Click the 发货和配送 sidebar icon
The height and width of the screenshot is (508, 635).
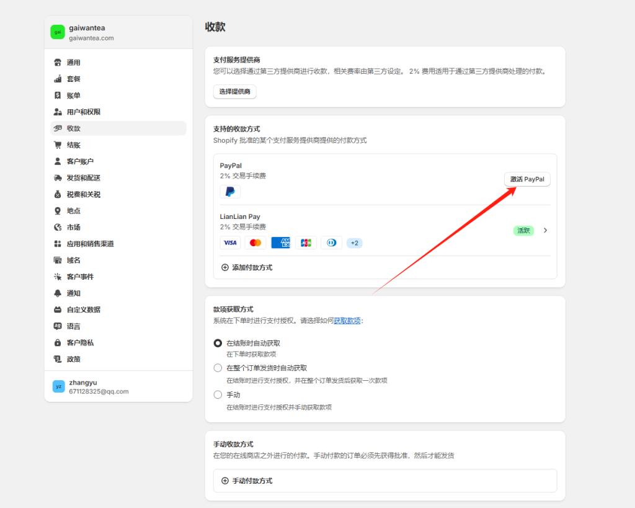(59, 177)
